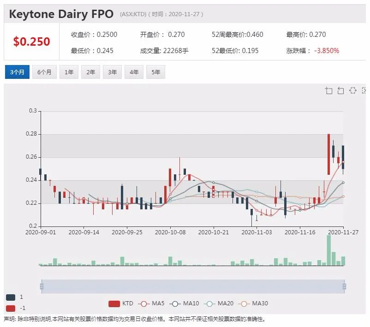Switch chart to the 4年 tab

pyautogui.click(x=134, y=72)
